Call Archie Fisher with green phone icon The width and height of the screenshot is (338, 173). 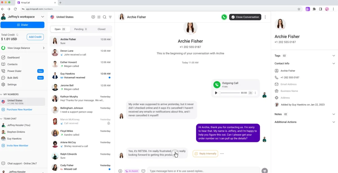pyautogui.click(x=224, y=17)
